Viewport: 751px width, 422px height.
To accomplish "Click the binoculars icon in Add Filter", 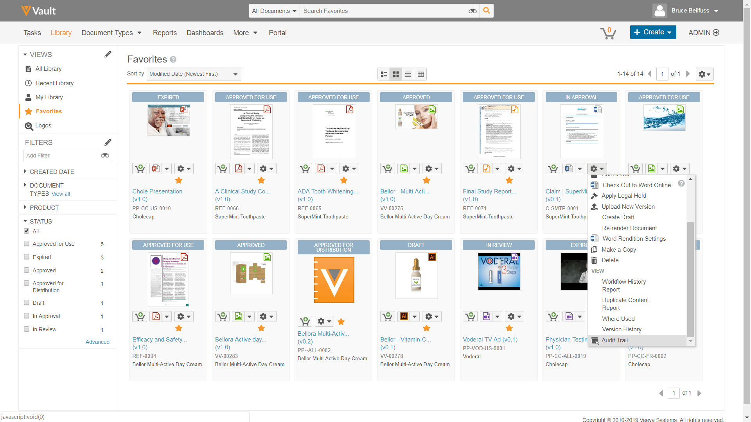I will (x=105, y=156).
